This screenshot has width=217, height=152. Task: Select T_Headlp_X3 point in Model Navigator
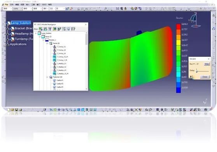tap(61, 70)
